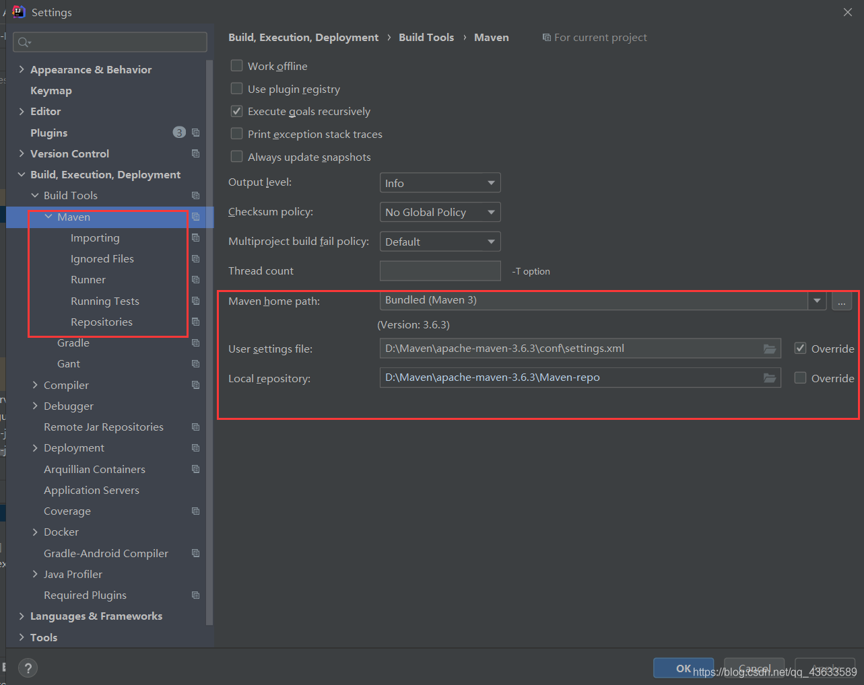Viewport: 864px width, 685px height.
Task: Click the project-level icon beside Running Tests
Action: click(195, 301)
